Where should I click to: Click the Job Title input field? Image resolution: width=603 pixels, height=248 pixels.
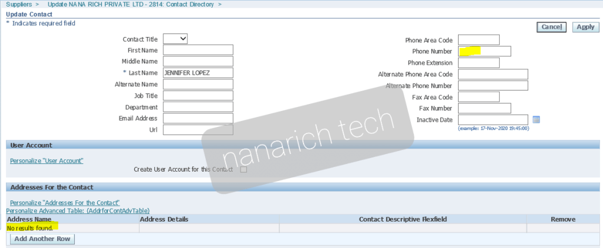point(198,96)
